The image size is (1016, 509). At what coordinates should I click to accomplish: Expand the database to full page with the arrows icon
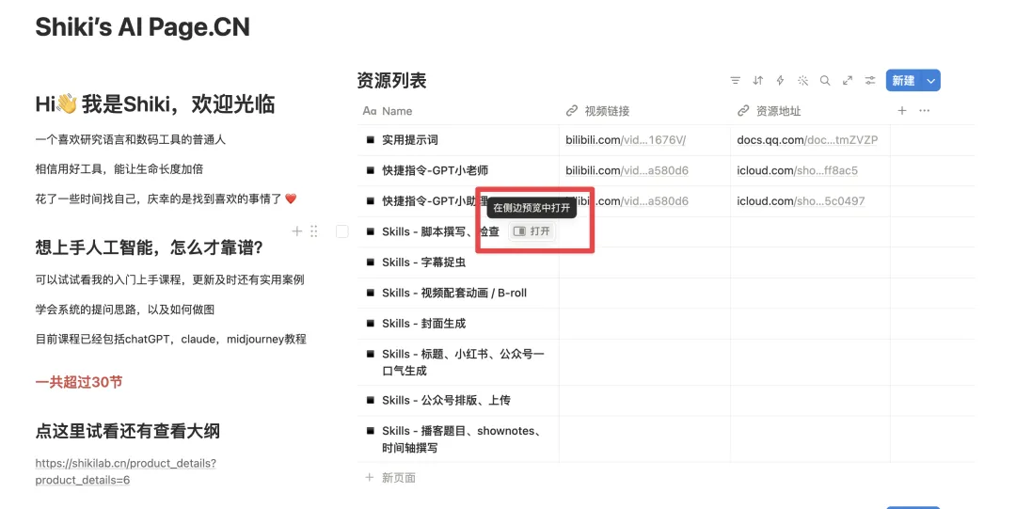(x=848, y=81)
